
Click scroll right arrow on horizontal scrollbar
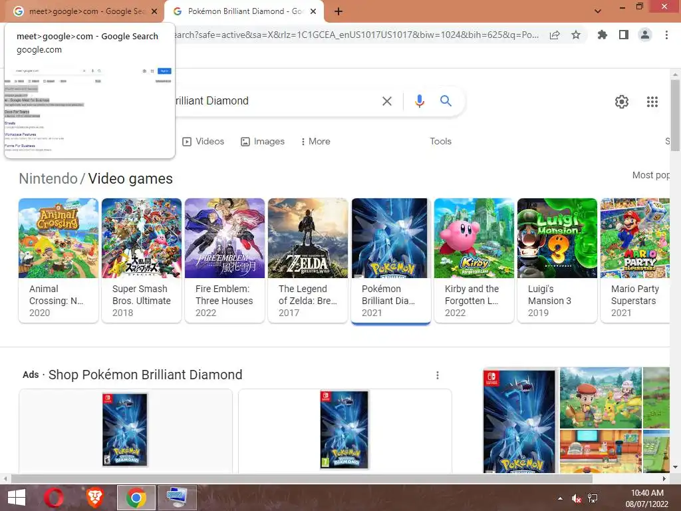[x=664, y=478]
